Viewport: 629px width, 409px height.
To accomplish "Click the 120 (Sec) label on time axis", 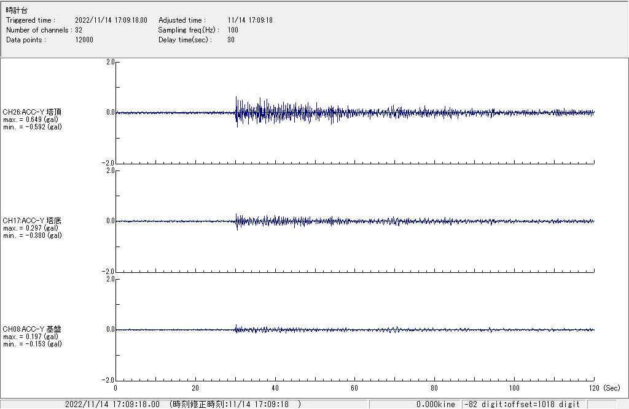I will pyautogui.click(x=602, y=388).
